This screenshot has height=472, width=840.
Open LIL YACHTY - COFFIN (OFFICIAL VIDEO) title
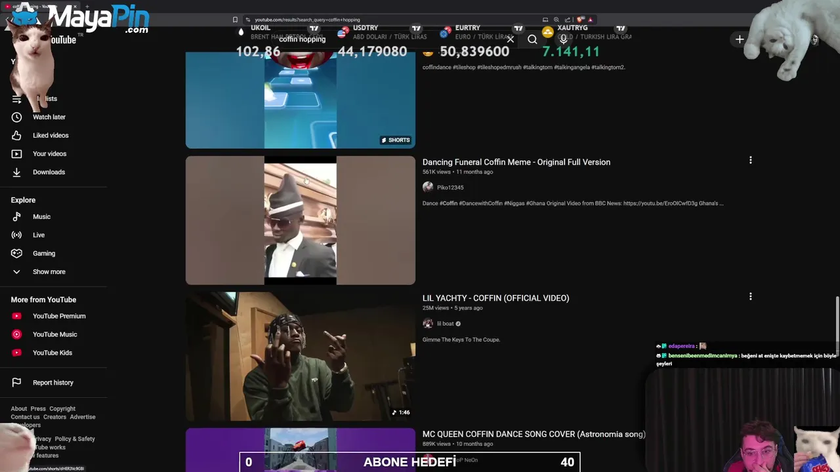[x=495, y=298]
